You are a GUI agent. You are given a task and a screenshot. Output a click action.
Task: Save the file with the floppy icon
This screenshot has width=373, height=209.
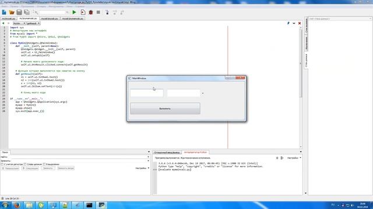click(x=19, y=12)
